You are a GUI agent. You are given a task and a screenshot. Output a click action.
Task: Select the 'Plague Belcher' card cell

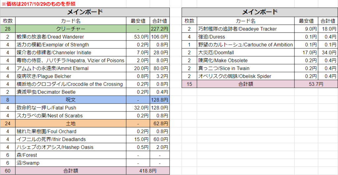71,76
